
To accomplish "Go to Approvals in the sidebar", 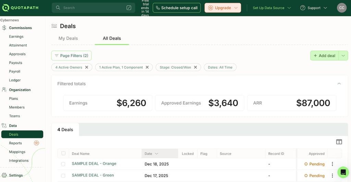I will point(17,54).
